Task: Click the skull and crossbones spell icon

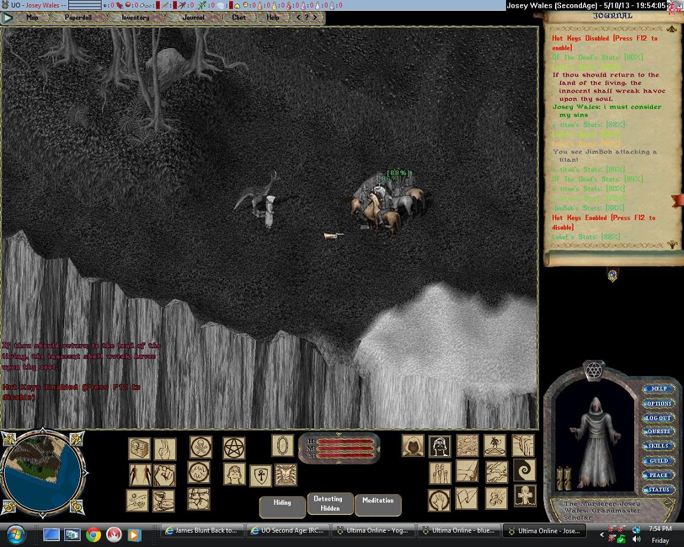Action: coord(201,447)
